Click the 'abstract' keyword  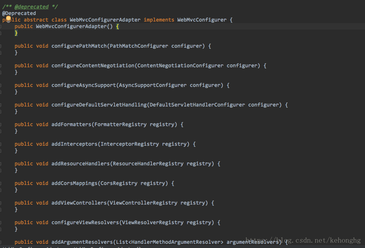pos(36,20)
